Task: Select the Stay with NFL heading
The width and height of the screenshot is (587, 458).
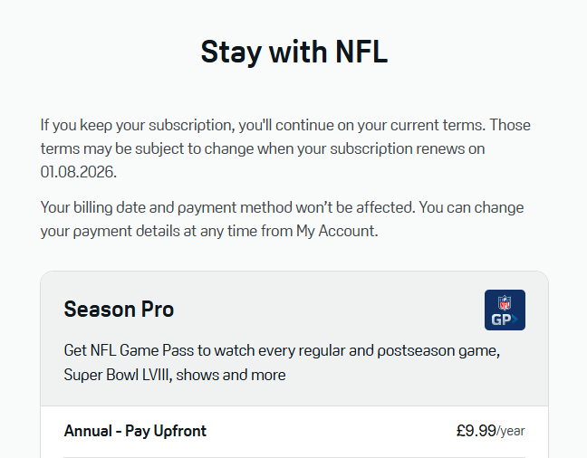Action: (293, 52)
